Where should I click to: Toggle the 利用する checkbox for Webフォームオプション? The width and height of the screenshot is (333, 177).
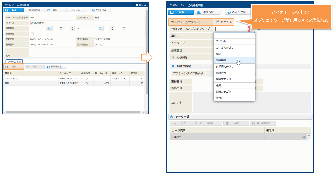217,22
